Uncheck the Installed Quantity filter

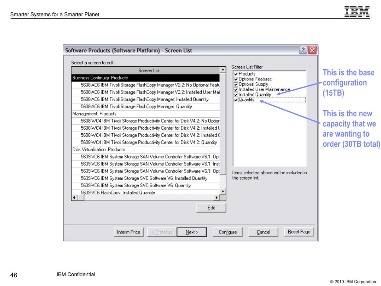(x=236, y=95)
